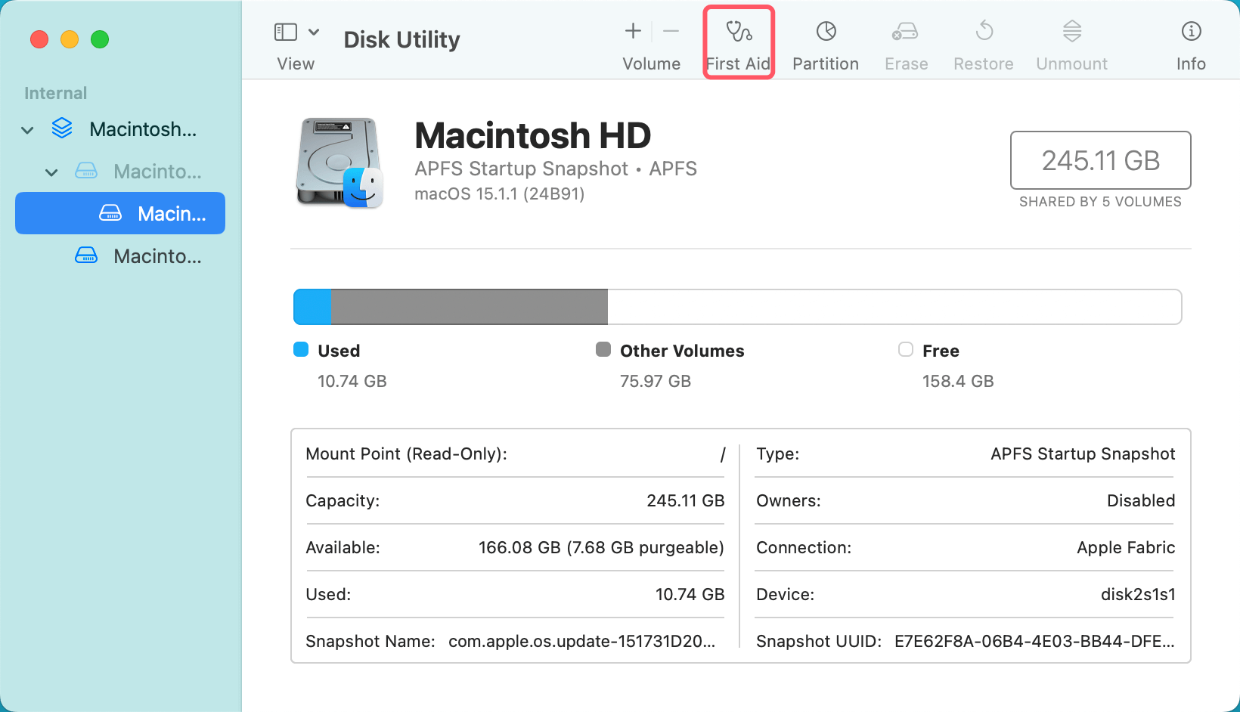Show Info for Macintosh HD
Screen dimensions: 1240x712
pos(1190,42)
